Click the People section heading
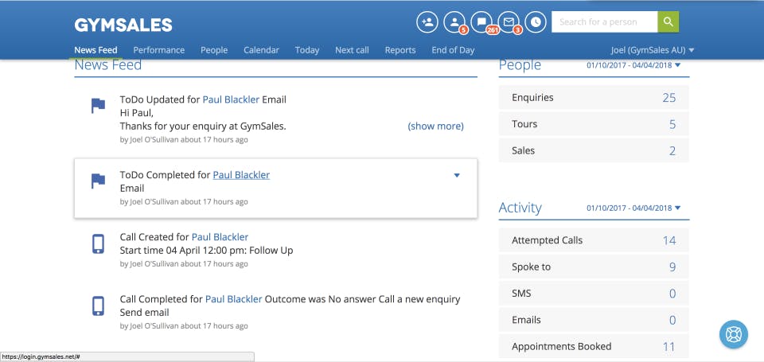764x362 pixels. coord(520,64)
